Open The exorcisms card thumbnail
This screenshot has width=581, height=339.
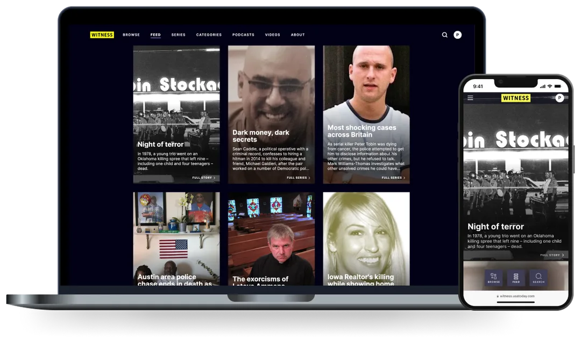tap(271, 239)
